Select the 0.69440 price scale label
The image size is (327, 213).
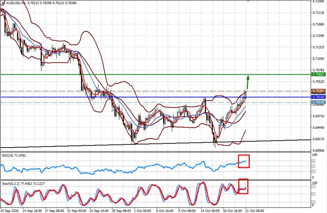pos(319,128)
